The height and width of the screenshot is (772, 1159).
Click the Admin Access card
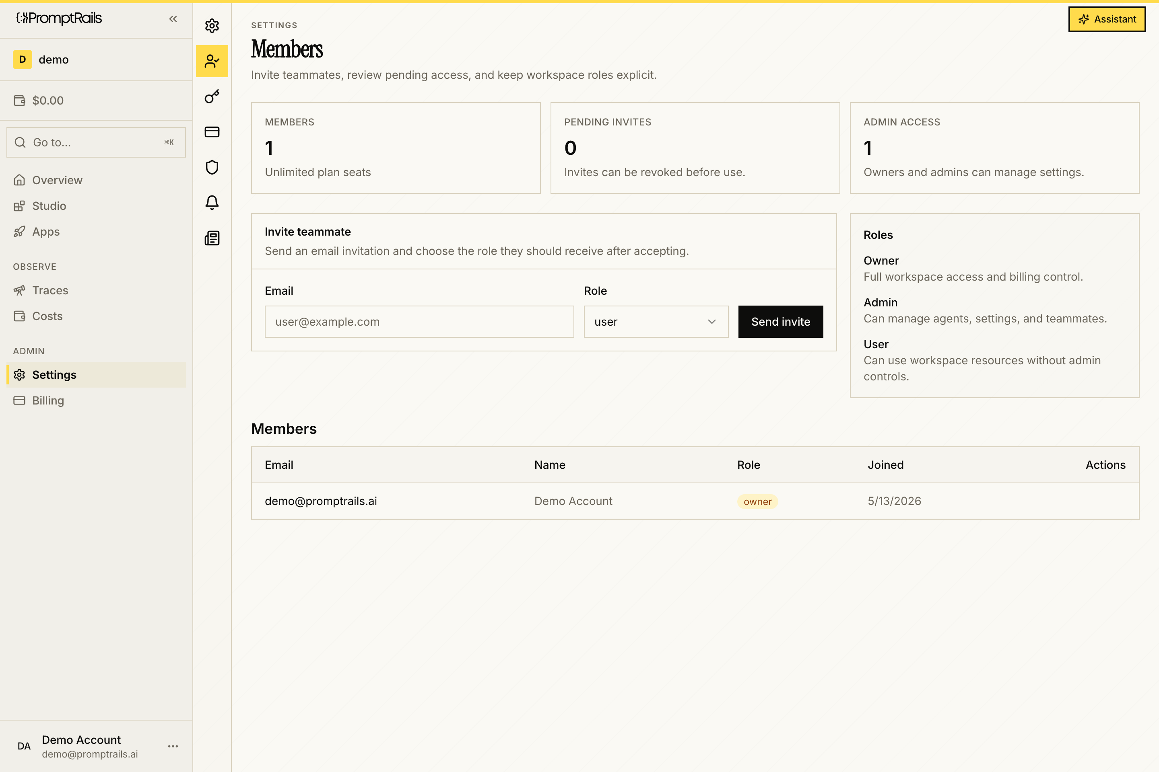tap(994, 148)
